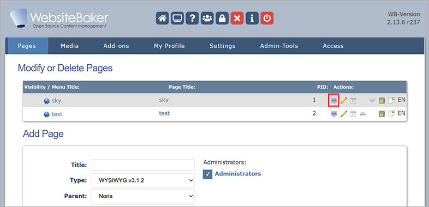Click the red X icon in toolbar

tap(237, 19)
